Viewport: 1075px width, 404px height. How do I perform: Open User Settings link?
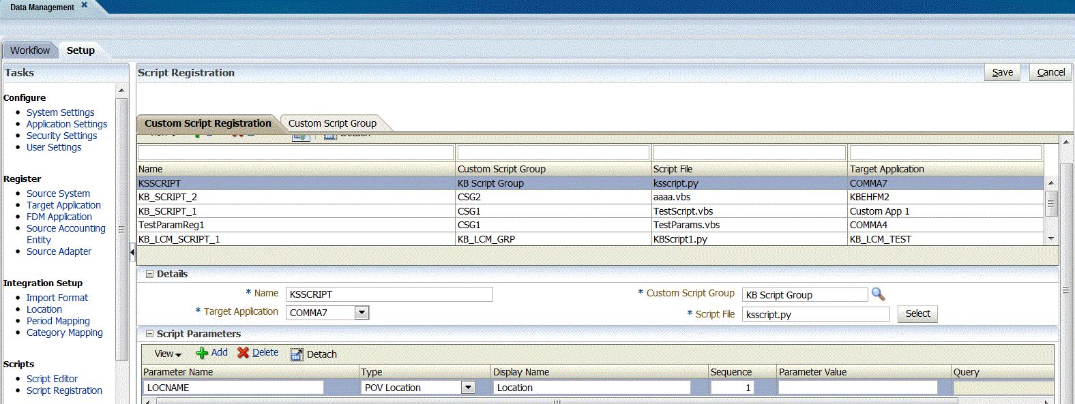point(54,147)
